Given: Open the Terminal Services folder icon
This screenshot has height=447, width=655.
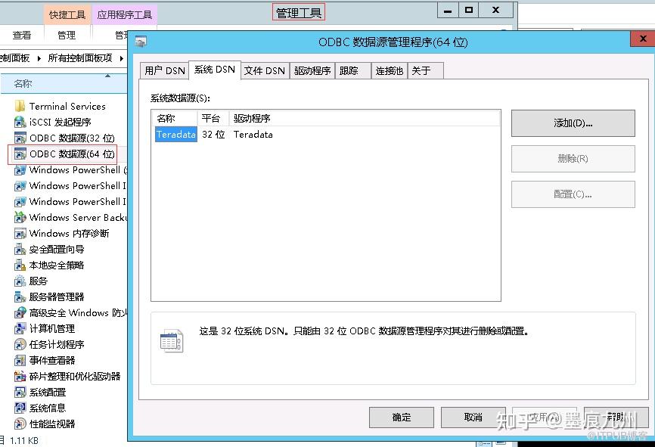Looking at the screenshot, I should coord(20,106).
